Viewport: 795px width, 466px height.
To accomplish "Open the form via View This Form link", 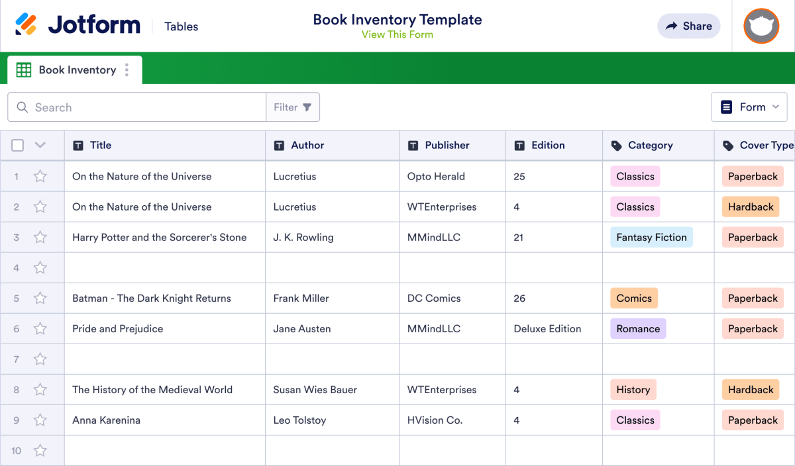I will (397, 34).
